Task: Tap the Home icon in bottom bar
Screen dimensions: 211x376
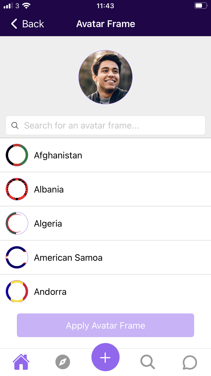Action: coord(21,362)
